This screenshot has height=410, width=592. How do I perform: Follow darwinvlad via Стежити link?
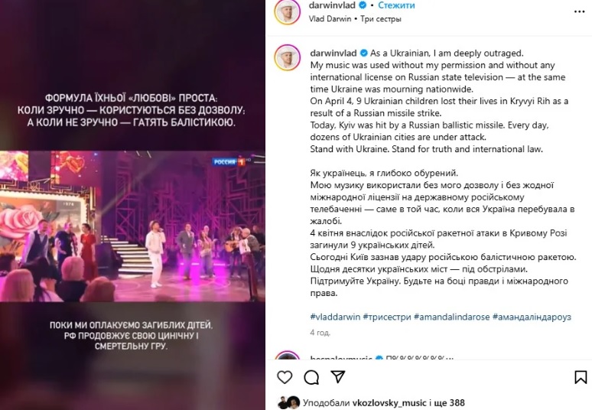coord(396,5)
